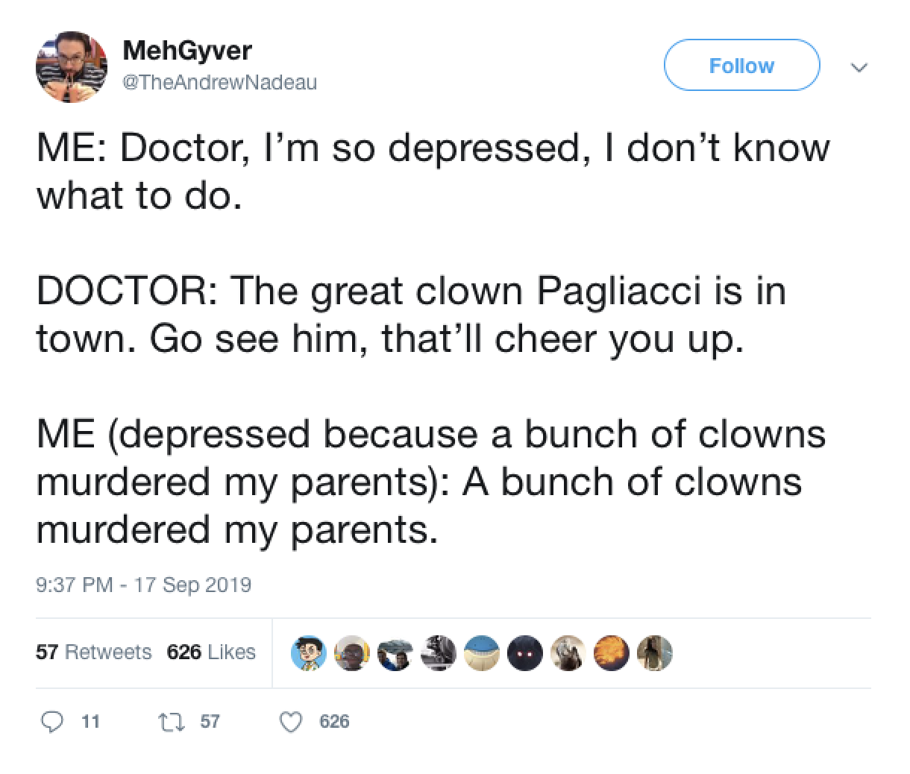The height and width of the screenshot is (774, 910).
Task: Click the 57 Retweets link
Action: [93, 652]
